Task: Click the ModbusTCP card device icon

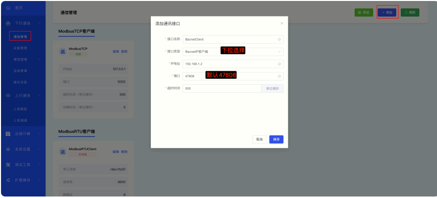Action: point(63,51)
